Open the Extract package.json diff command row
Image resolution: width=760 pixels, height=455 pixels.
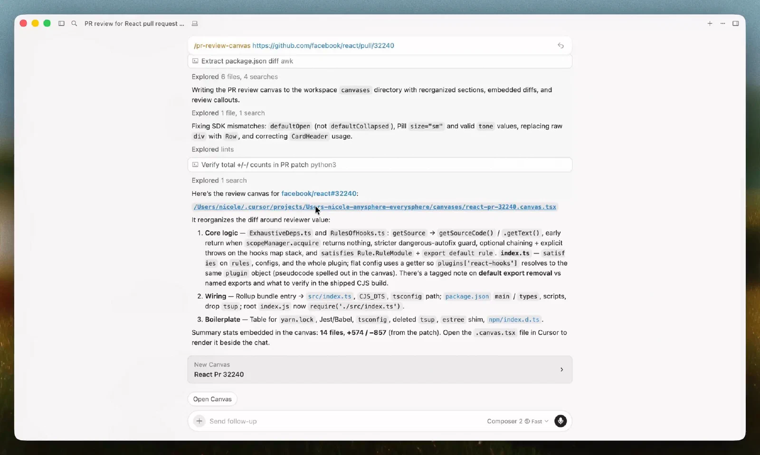pyautogui.click(x=380, y=61)
